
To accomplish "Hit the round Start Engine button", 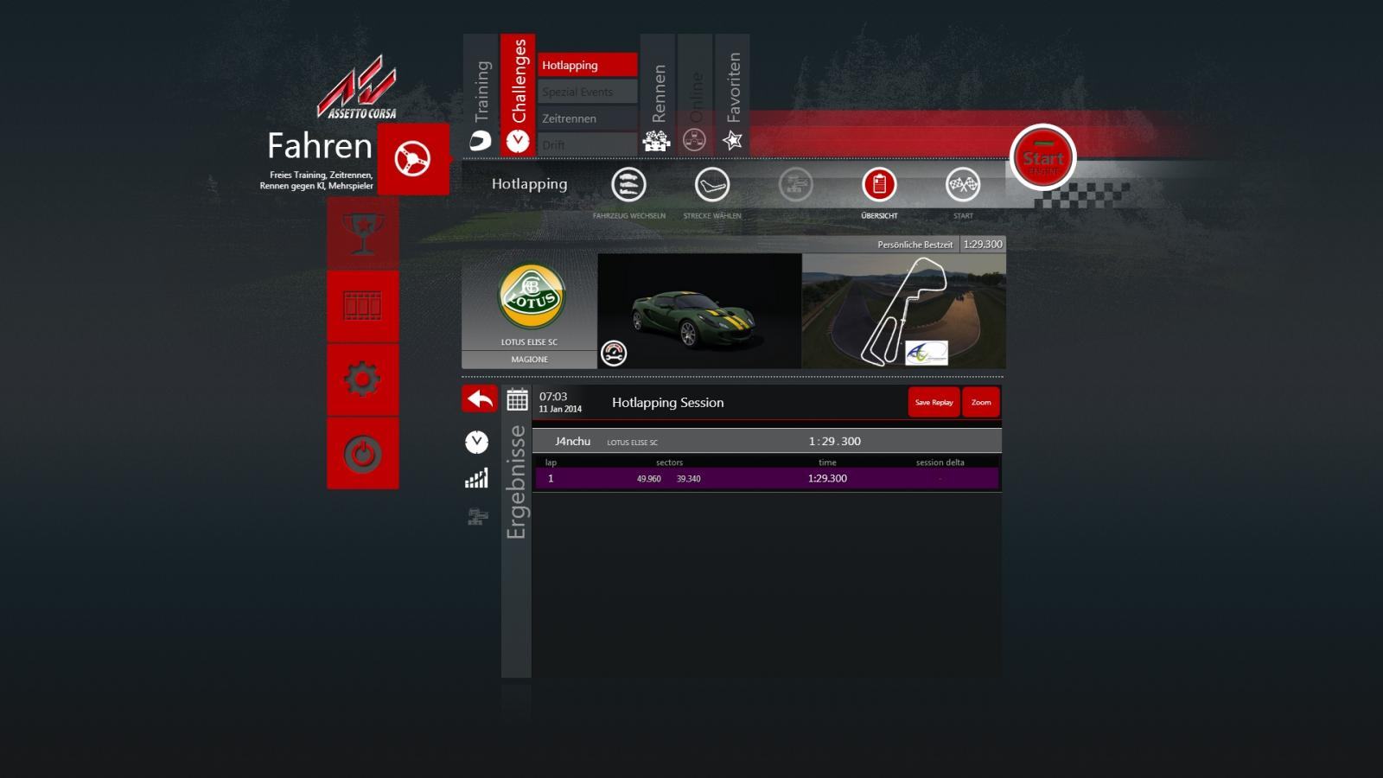I will [1042, 157].
